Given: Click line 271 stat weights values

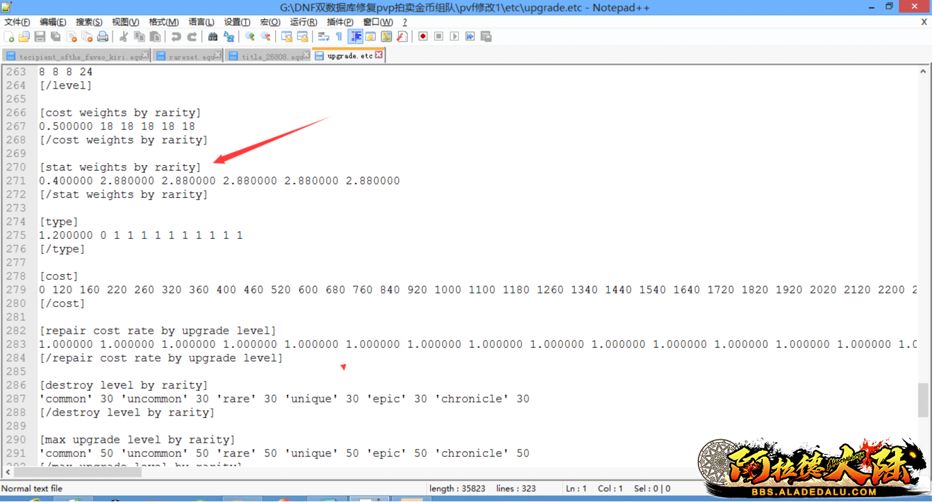Looking at the screenshot, I should click(219, 181).
